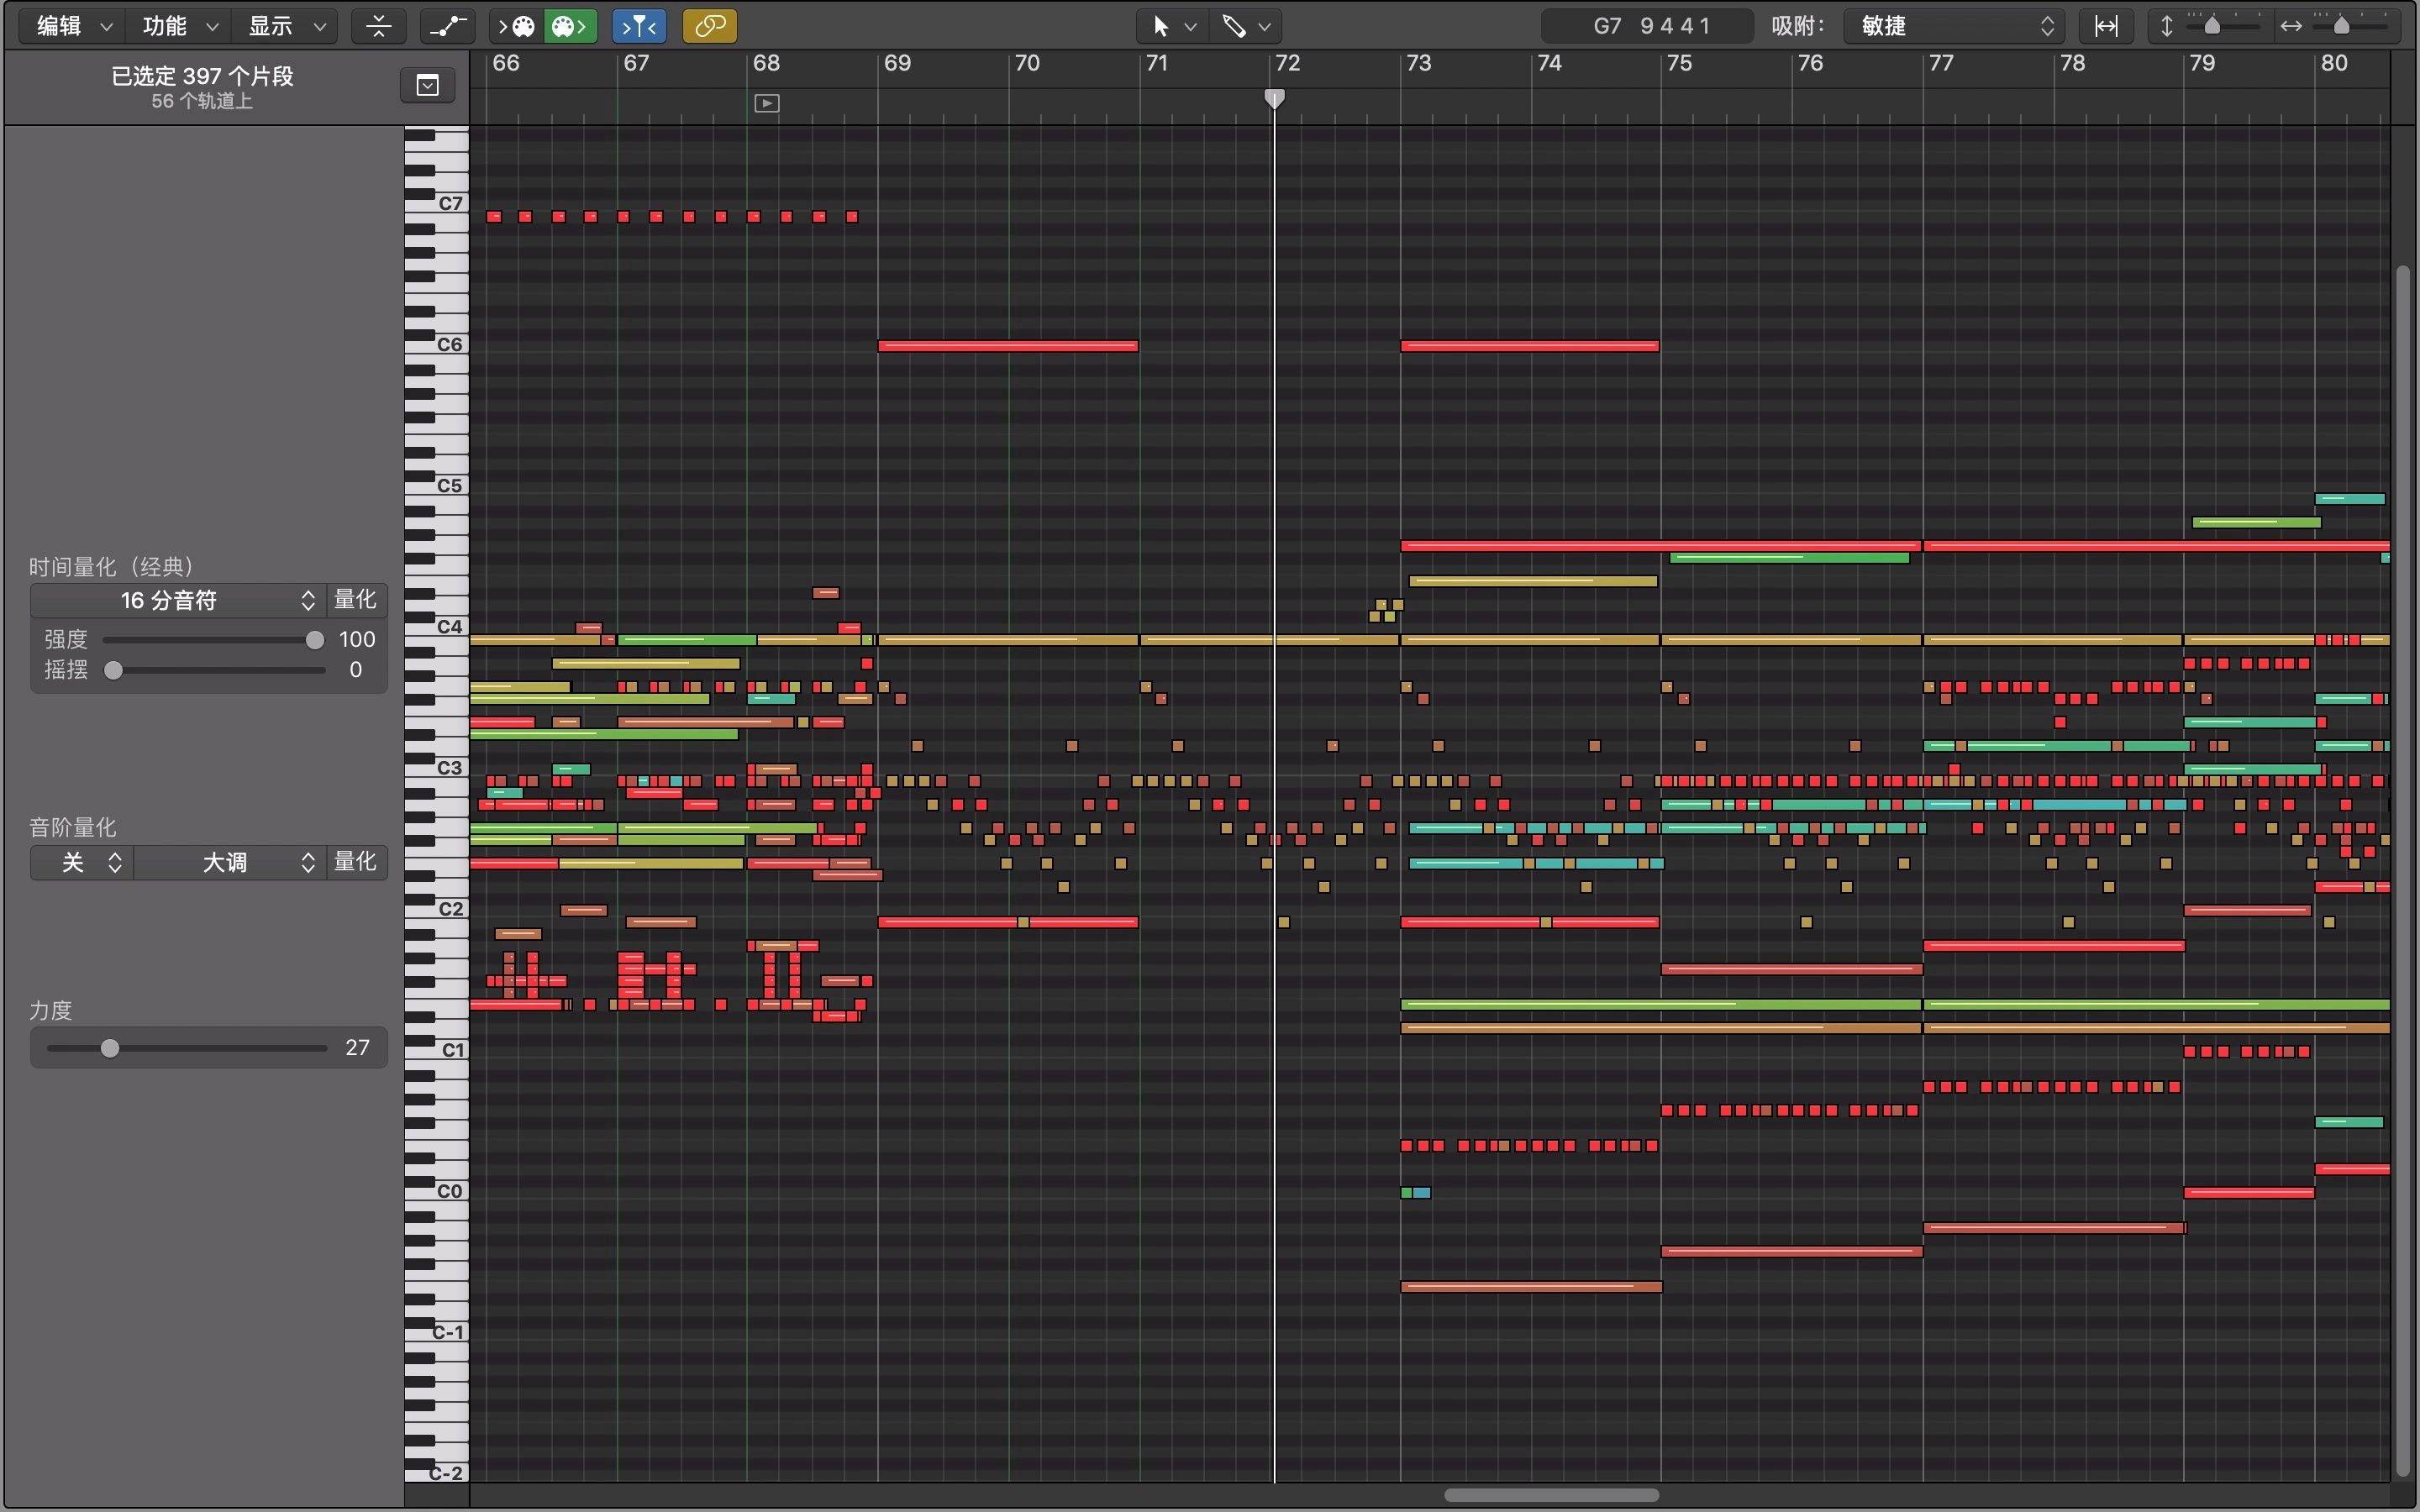Click the horizontal auto zoom icon
The image size is (2420, 1512).
(2106, 26)
